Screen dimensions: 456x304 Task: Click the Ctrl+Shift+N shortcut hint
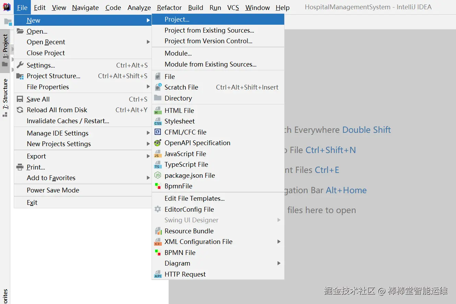pyautogui.click(x=331, y=150)
